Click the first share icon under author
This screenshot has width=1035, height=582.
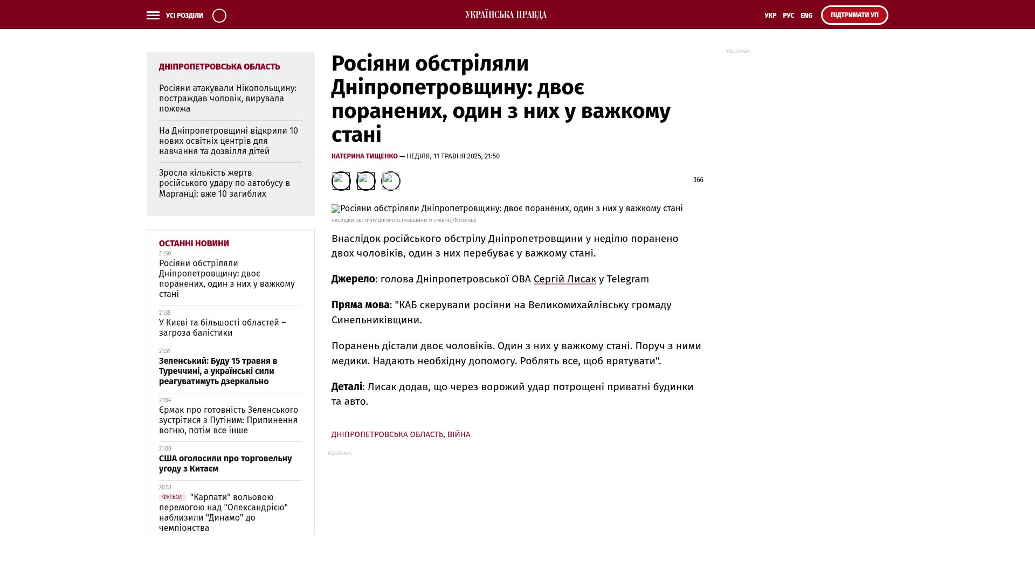pyautogui.click(x=341, y=181)
